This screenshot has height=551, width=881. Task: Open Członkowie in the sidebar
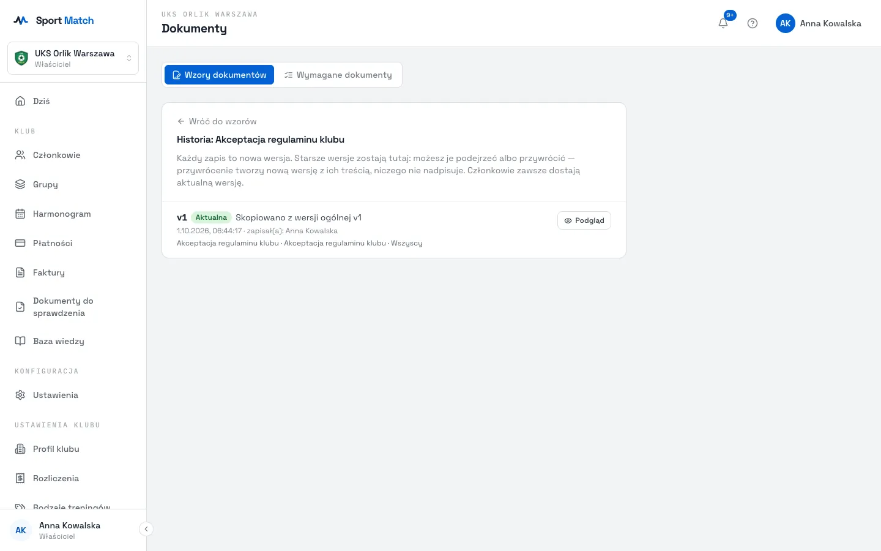click(x=73, y=155)
